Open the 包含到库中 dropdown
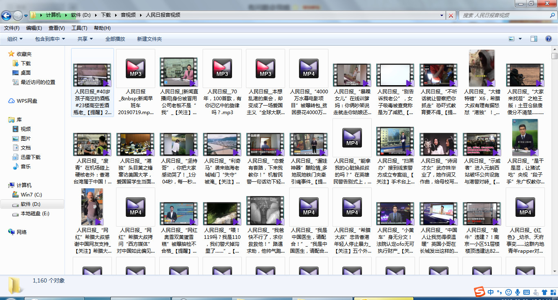The width and height of the screenshot is (558, 300). 50,39
